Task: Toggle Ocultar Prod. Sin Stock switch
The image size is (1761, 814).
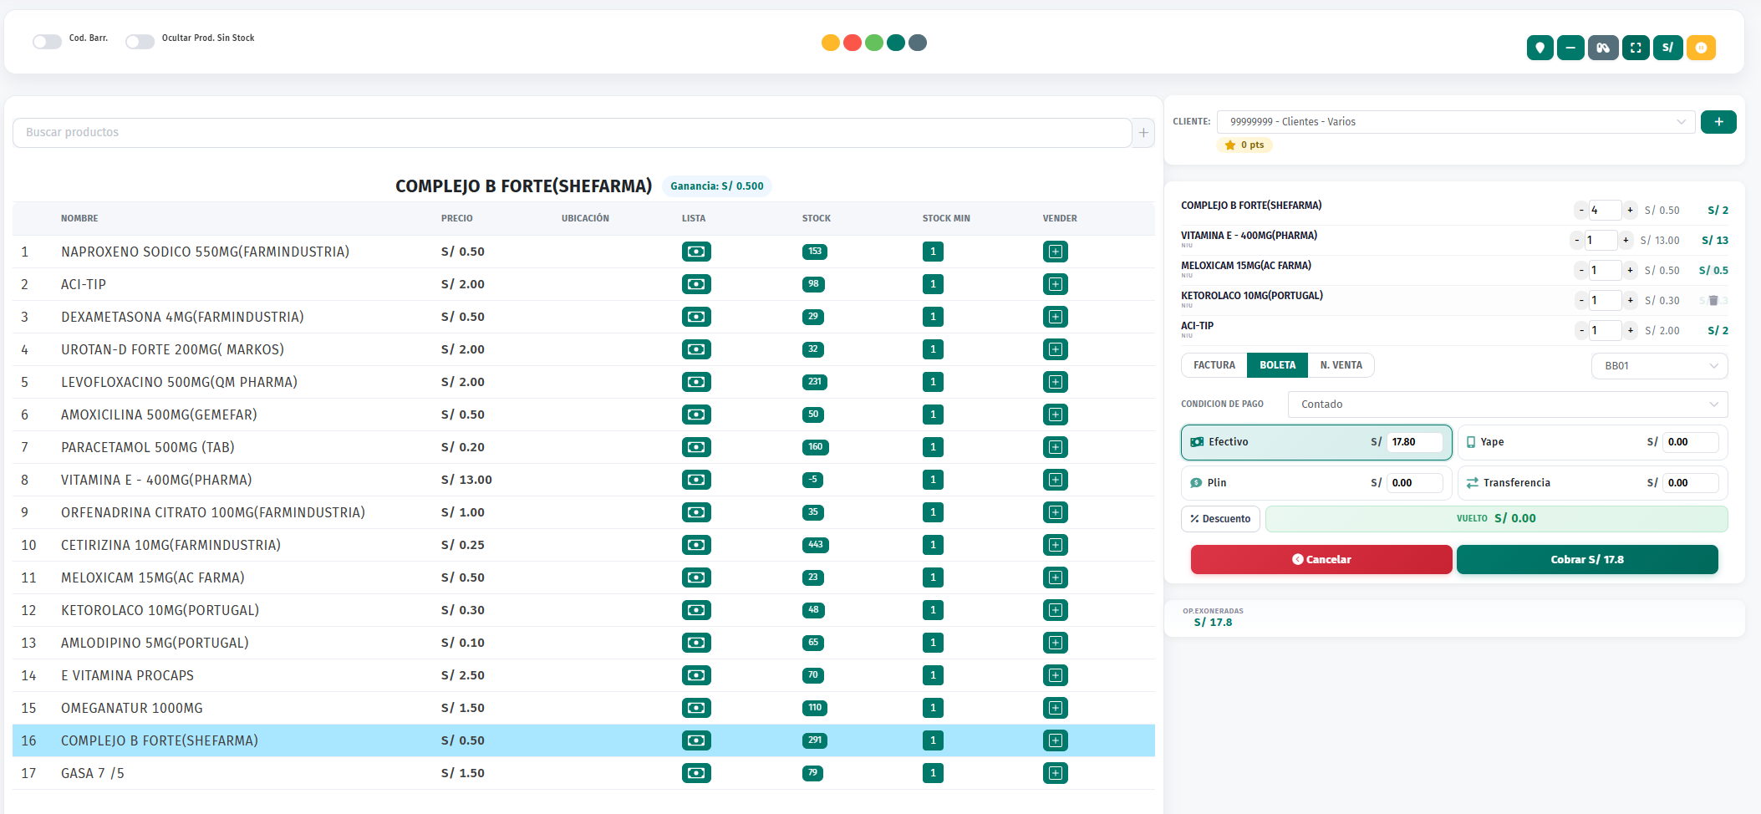Action: [x=140, y=41]
